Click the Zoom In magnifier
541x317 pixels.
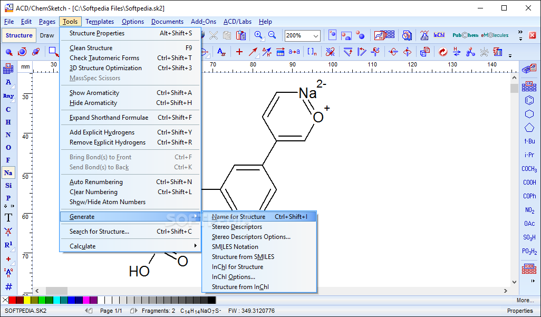tap(258, 35)
